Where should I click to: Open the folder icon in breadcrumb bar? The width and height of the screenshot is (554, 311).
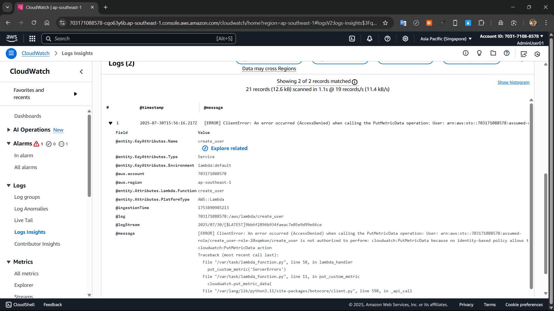(493, 53)
